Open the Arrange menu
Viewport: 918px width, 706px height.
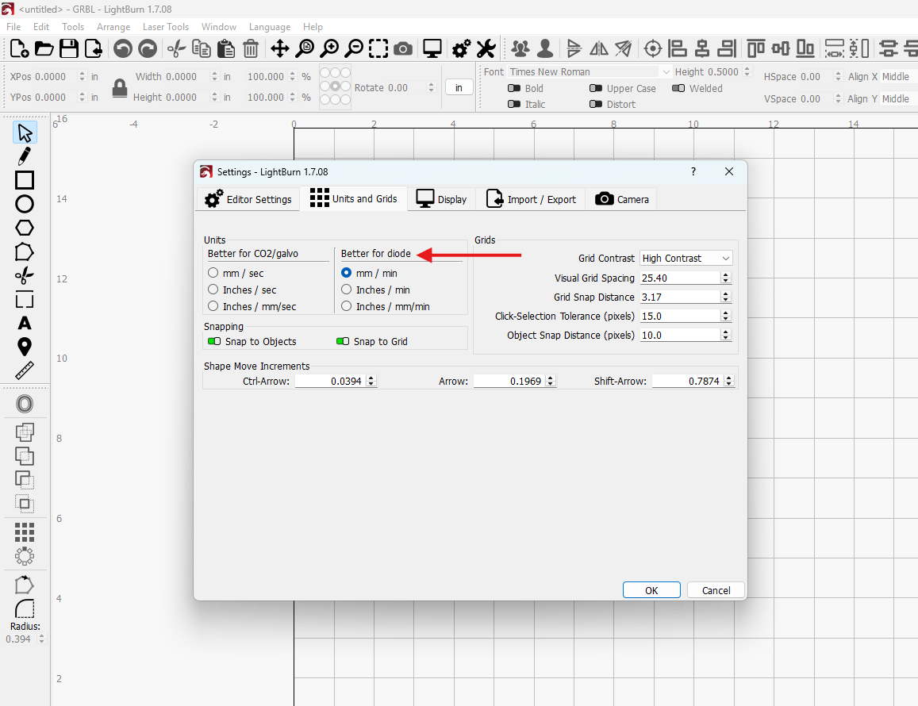point(113,27)
